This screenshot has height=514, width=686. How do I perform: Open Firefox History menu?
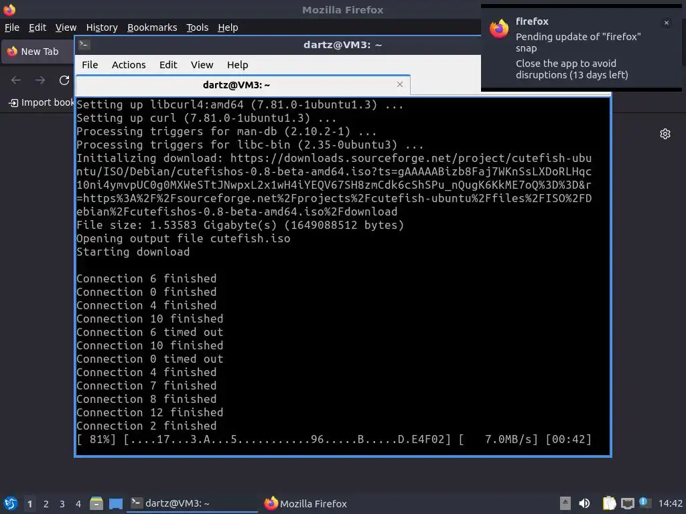pyautogui.click(x=102, y=27)
